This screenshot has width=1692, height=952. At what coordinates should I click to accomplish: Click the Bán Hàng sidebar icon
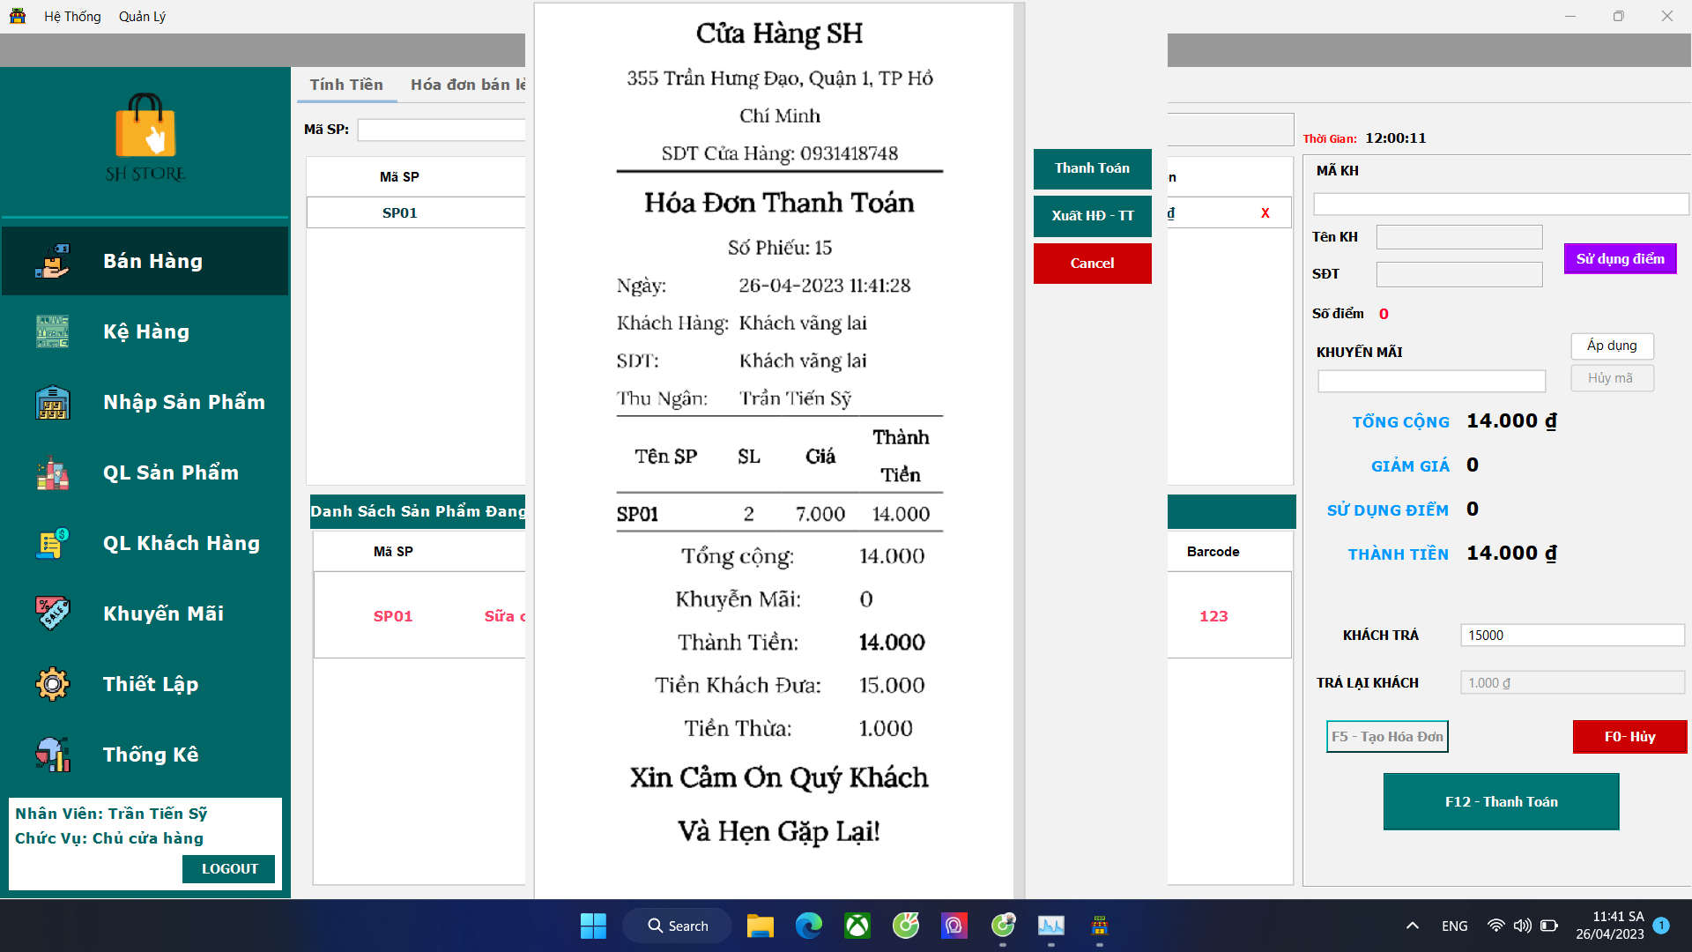point(52,261)
